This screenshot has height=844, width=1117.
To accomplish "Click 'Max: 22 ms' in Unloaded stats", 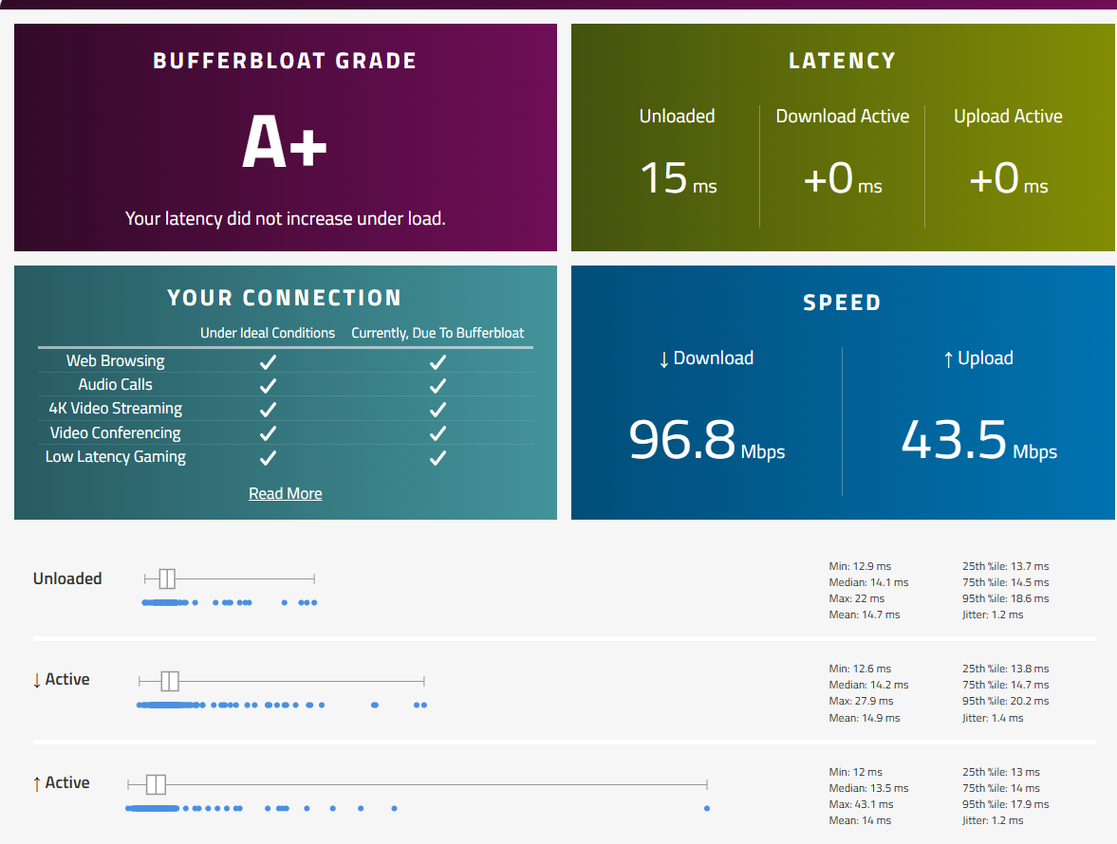I will 856,598.
